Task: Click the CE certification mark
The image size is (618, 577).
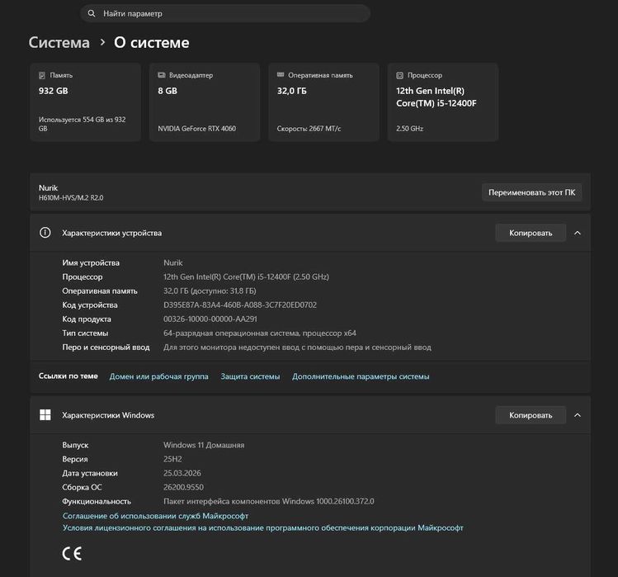Action: (72, 554)
